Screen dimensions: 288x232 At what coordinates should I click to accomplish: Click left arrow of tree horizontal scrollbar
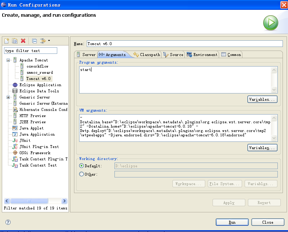pos(7,201)
